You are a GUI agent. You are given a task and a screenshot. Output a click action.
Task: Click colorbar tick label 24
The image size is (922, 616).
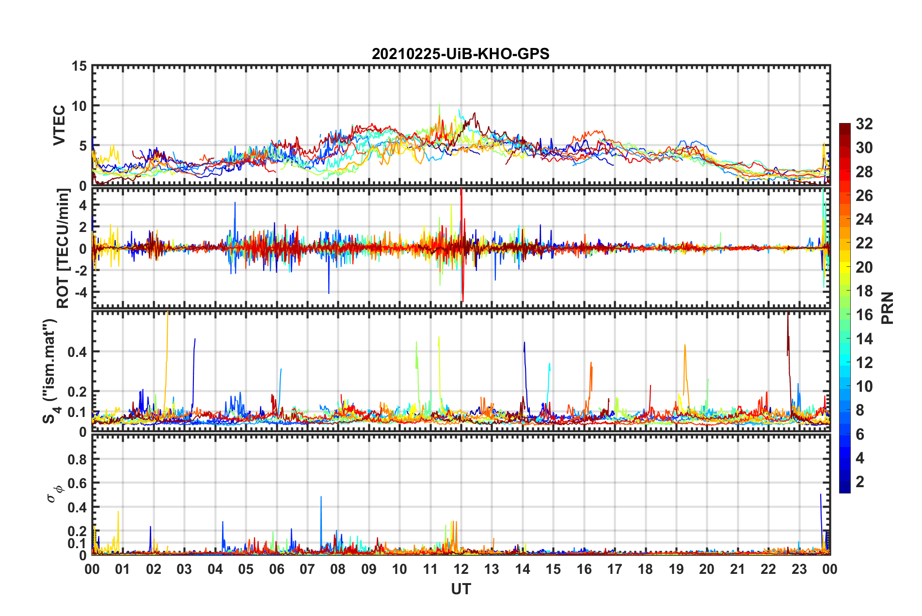(864, 219)
